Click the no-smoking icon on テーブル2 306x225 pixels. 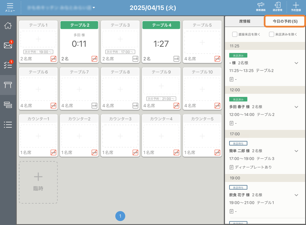94,59
